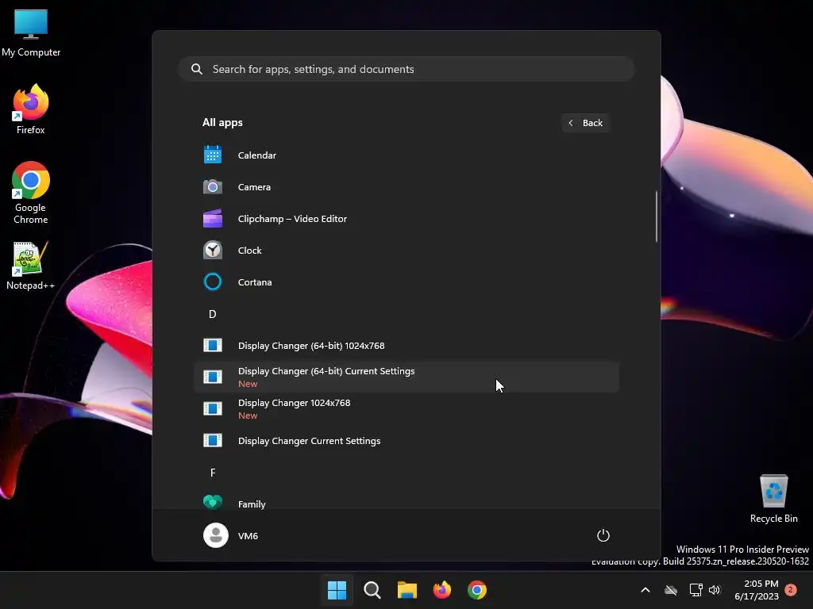Launch Google Chrome from the taskbar
The image size is (813, 609).
[x=477, y=590]
